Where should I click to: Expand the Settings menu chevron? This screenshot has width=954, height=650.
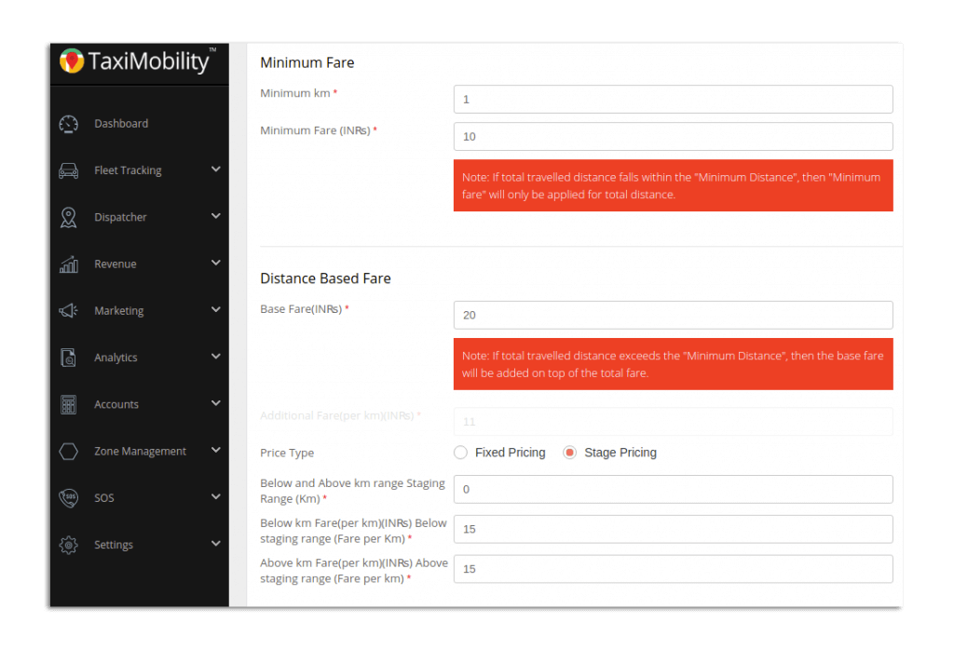[216, 545]
